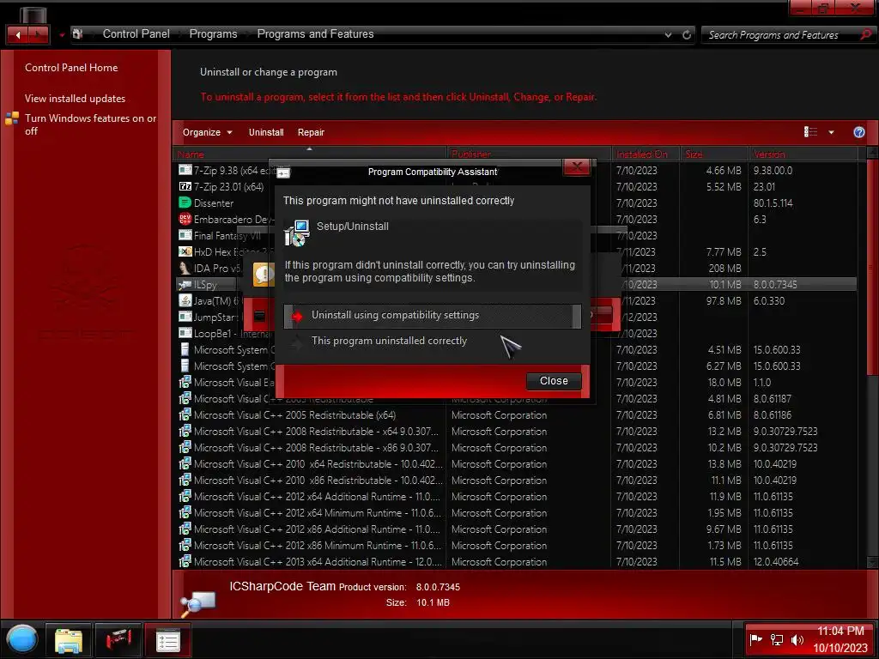The height and width of the screenshot is (659, 879).
Task: Click the Search Programs and Features field
Action: 779,34
